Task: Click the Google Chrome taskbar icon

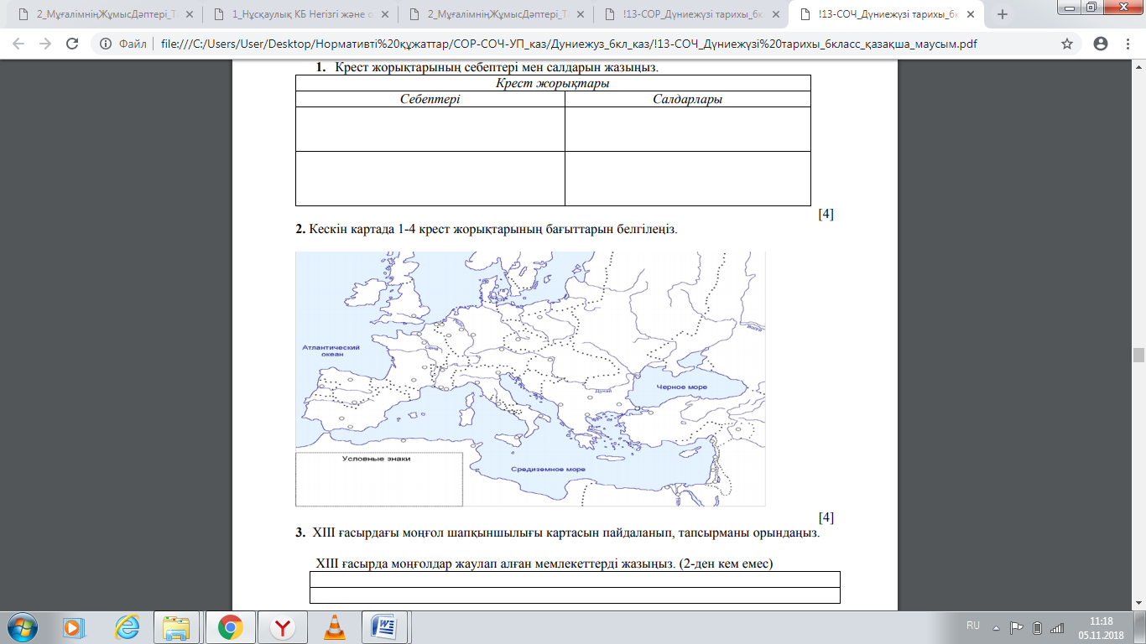Action: [230, 626]
